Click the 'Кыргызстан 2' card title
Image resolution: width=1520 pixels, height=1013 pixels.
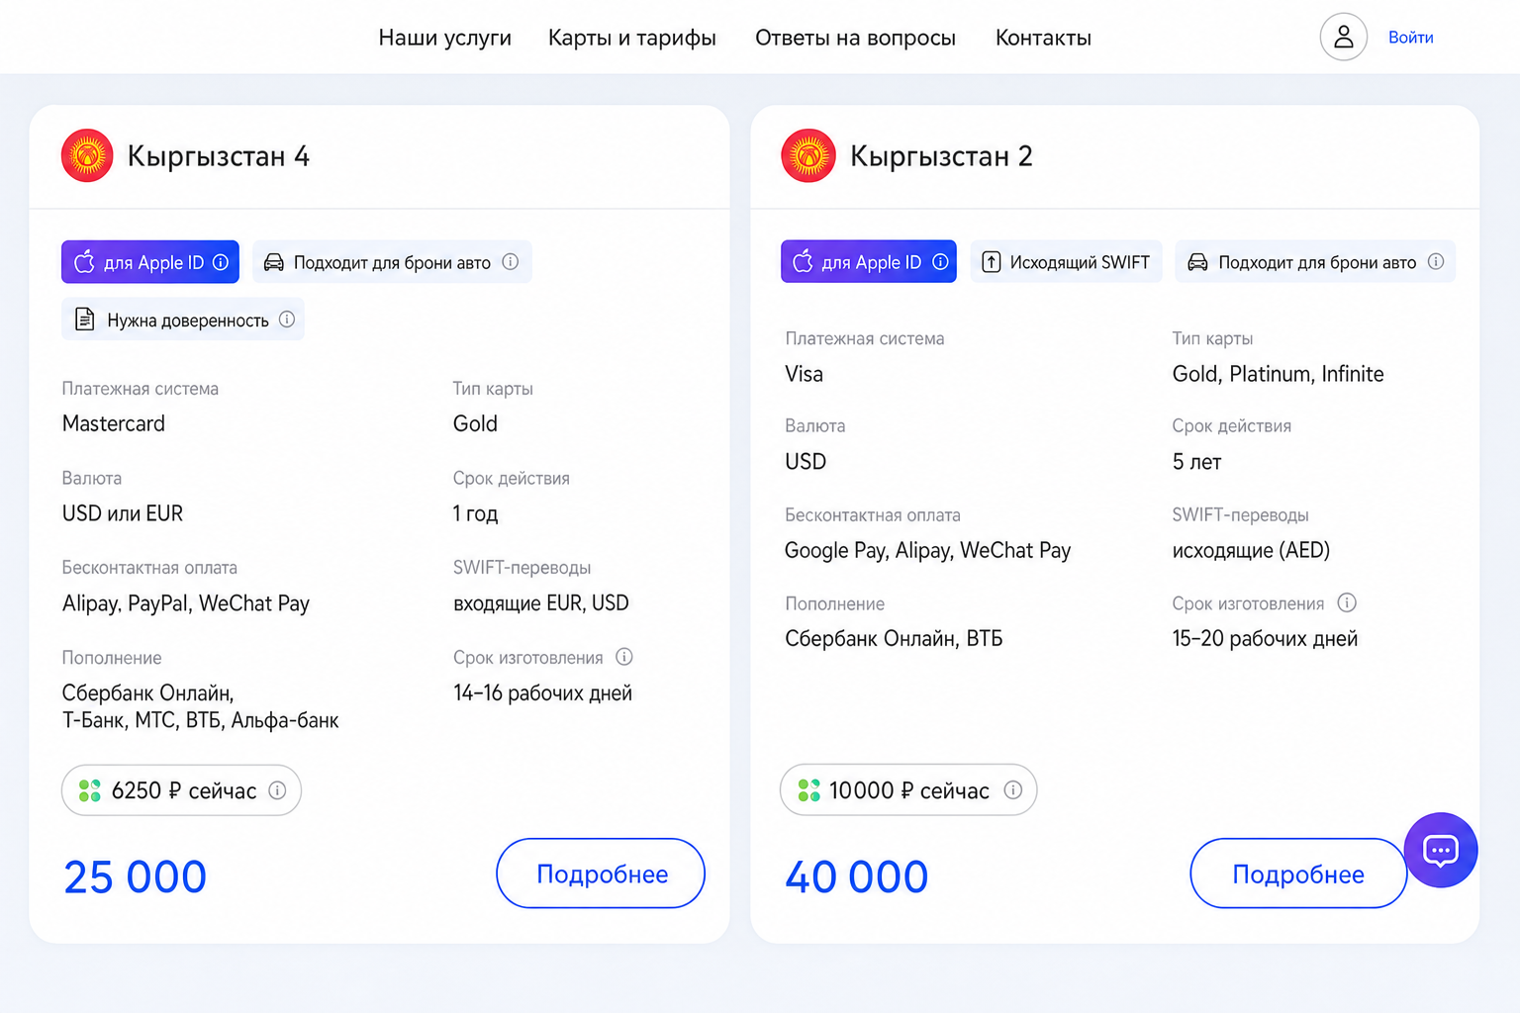(941, 156)
